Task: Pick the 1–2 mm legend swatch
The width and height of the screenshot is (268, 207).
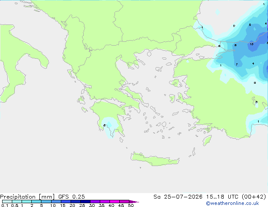Action: tap(27, 202)
